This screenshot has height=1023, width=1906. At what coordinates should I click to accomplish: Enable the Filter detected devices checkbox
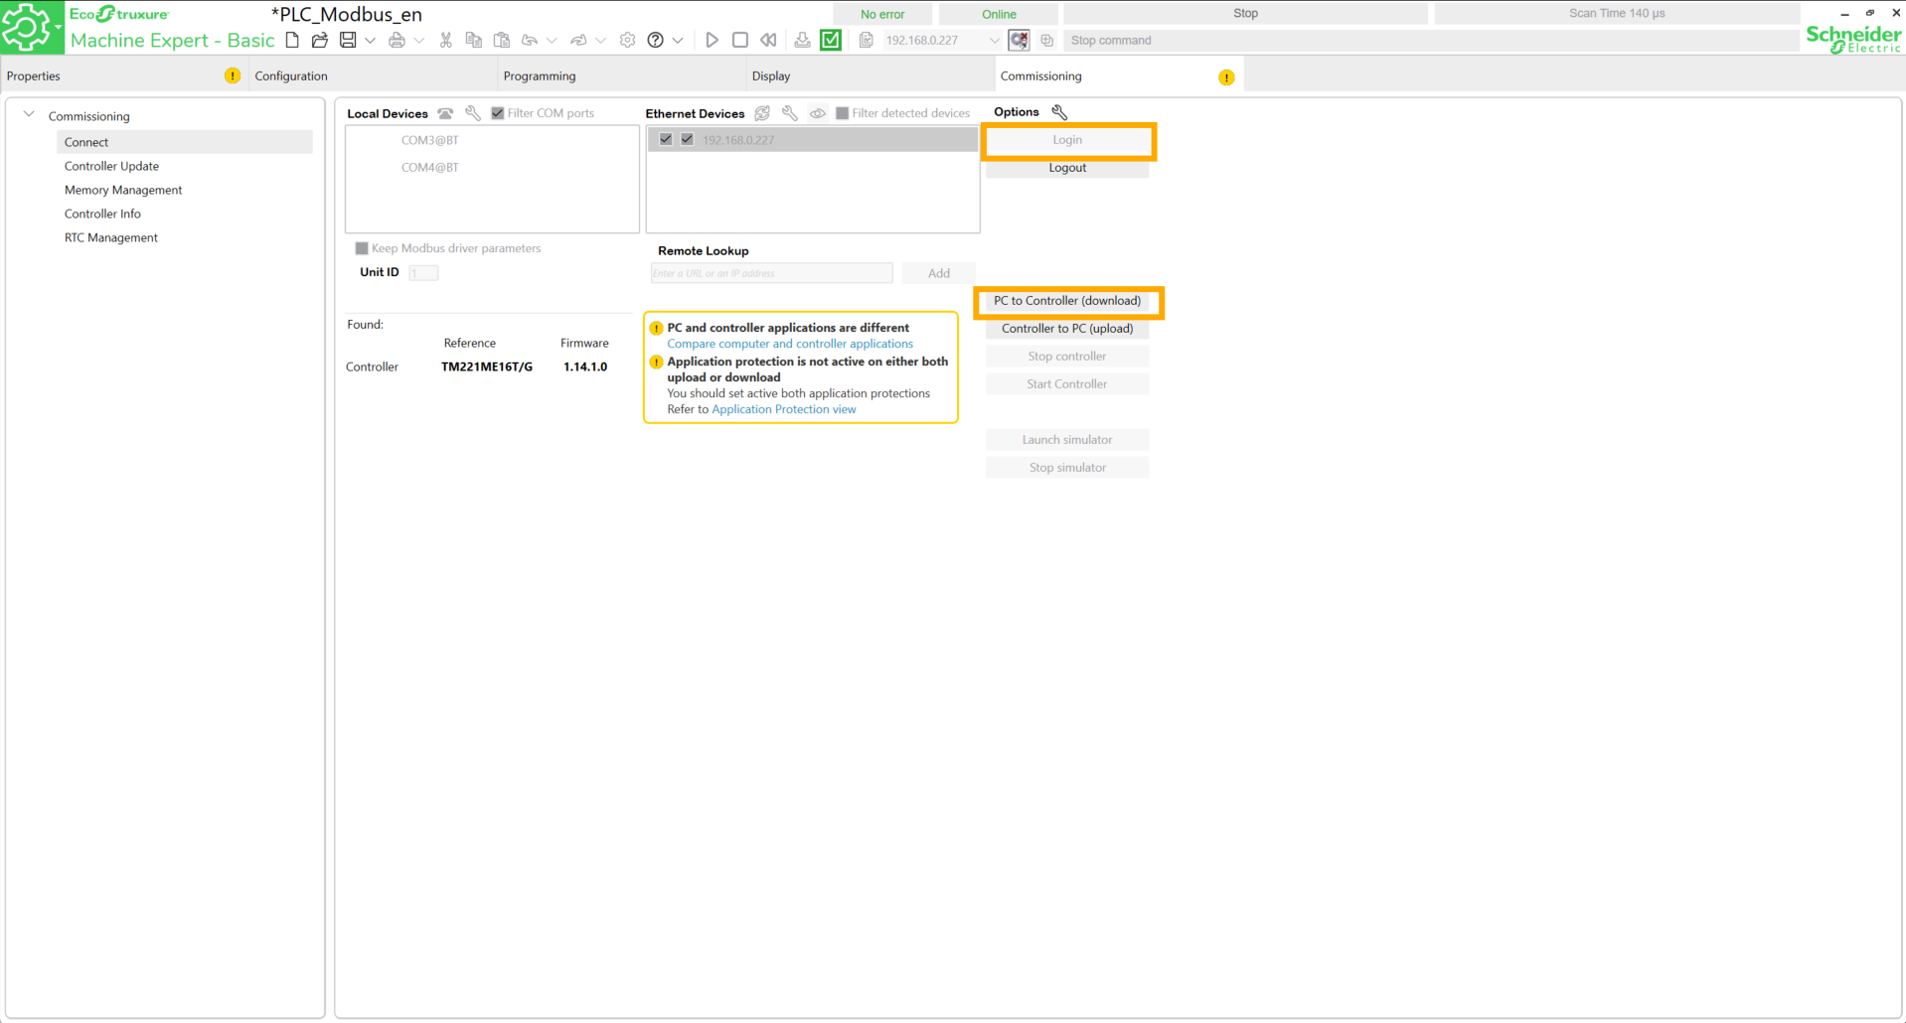click(843, 113)
